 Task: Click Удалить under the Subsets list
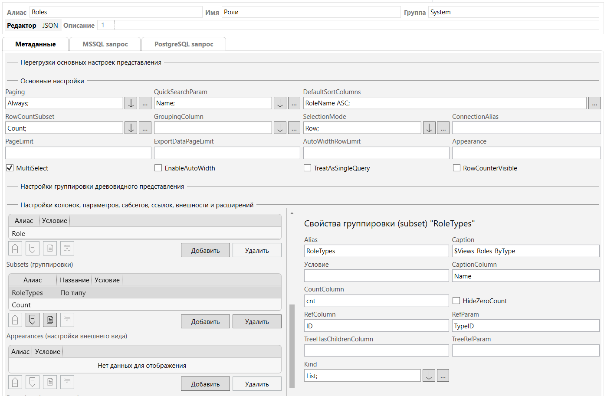point(257,321)
